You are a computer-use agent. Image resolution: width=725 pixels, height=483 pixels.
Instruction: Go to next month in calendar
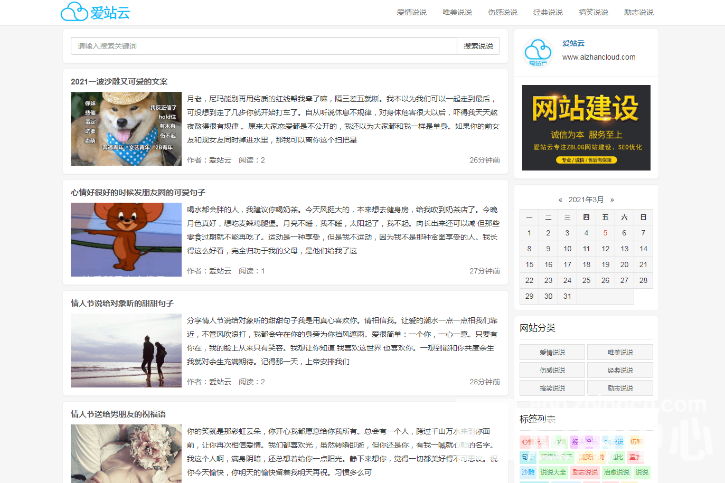612,200
